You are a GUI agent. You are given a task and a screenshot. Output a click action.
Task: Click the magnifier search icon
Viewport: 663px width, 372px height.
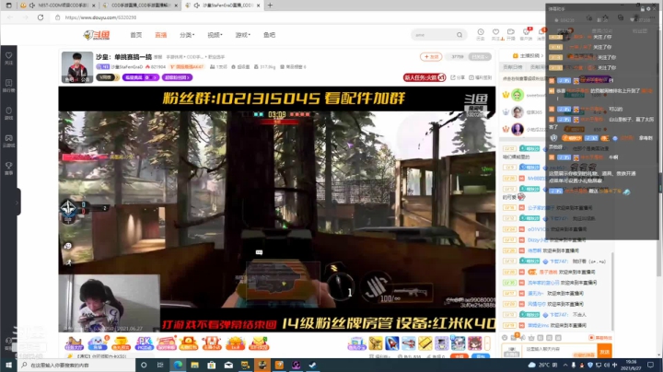tap(459, 35)
